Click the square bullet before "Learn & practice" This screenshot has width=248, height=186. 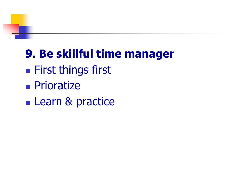click(x=28, y=103)
